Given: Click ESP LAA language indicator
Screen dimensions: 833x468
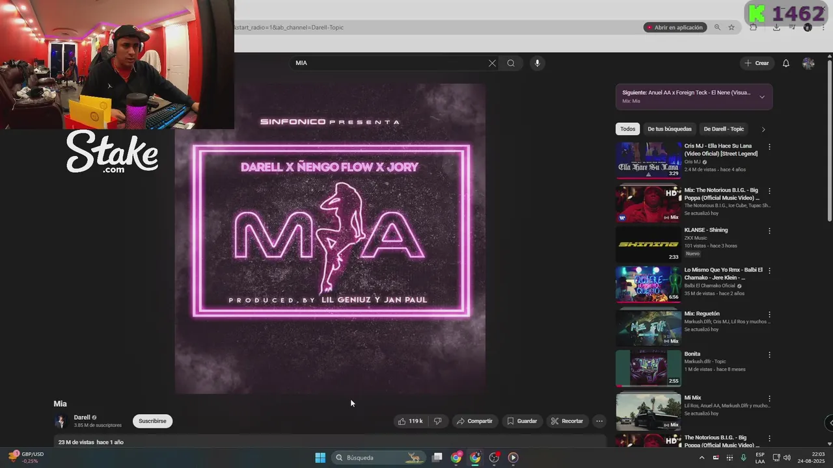Looking at the screenshot, I should (x=760, y=458).
